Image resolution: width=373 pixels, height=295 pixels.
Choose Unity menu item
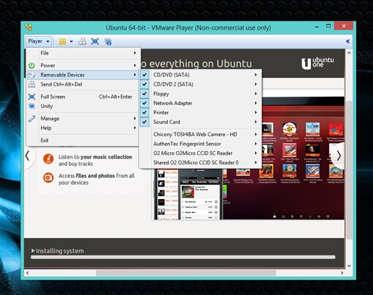(83, 106)
